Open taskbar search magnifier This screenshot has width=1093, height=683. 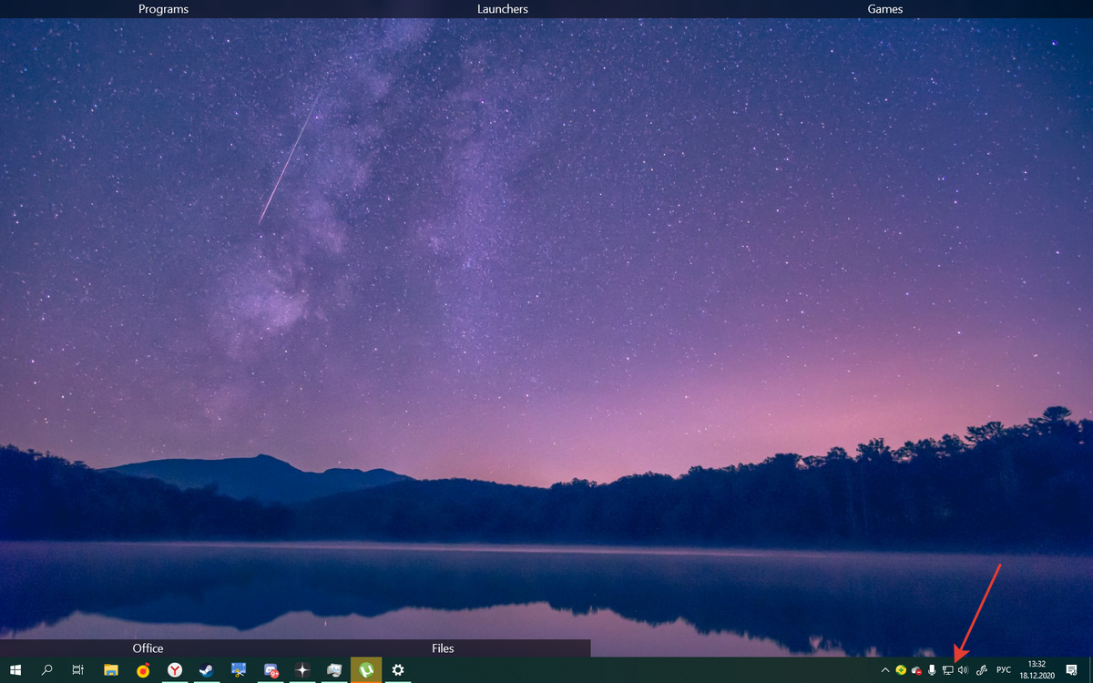47,670
